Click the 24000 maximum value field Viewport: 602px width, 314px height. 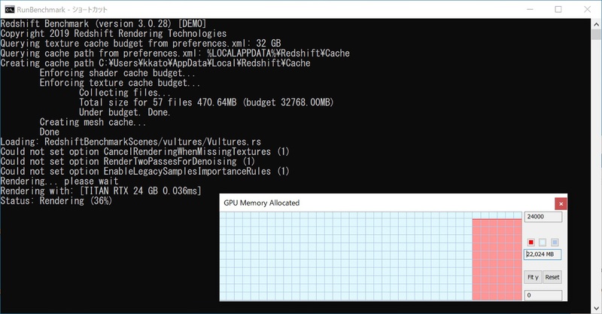coord(543,217)
